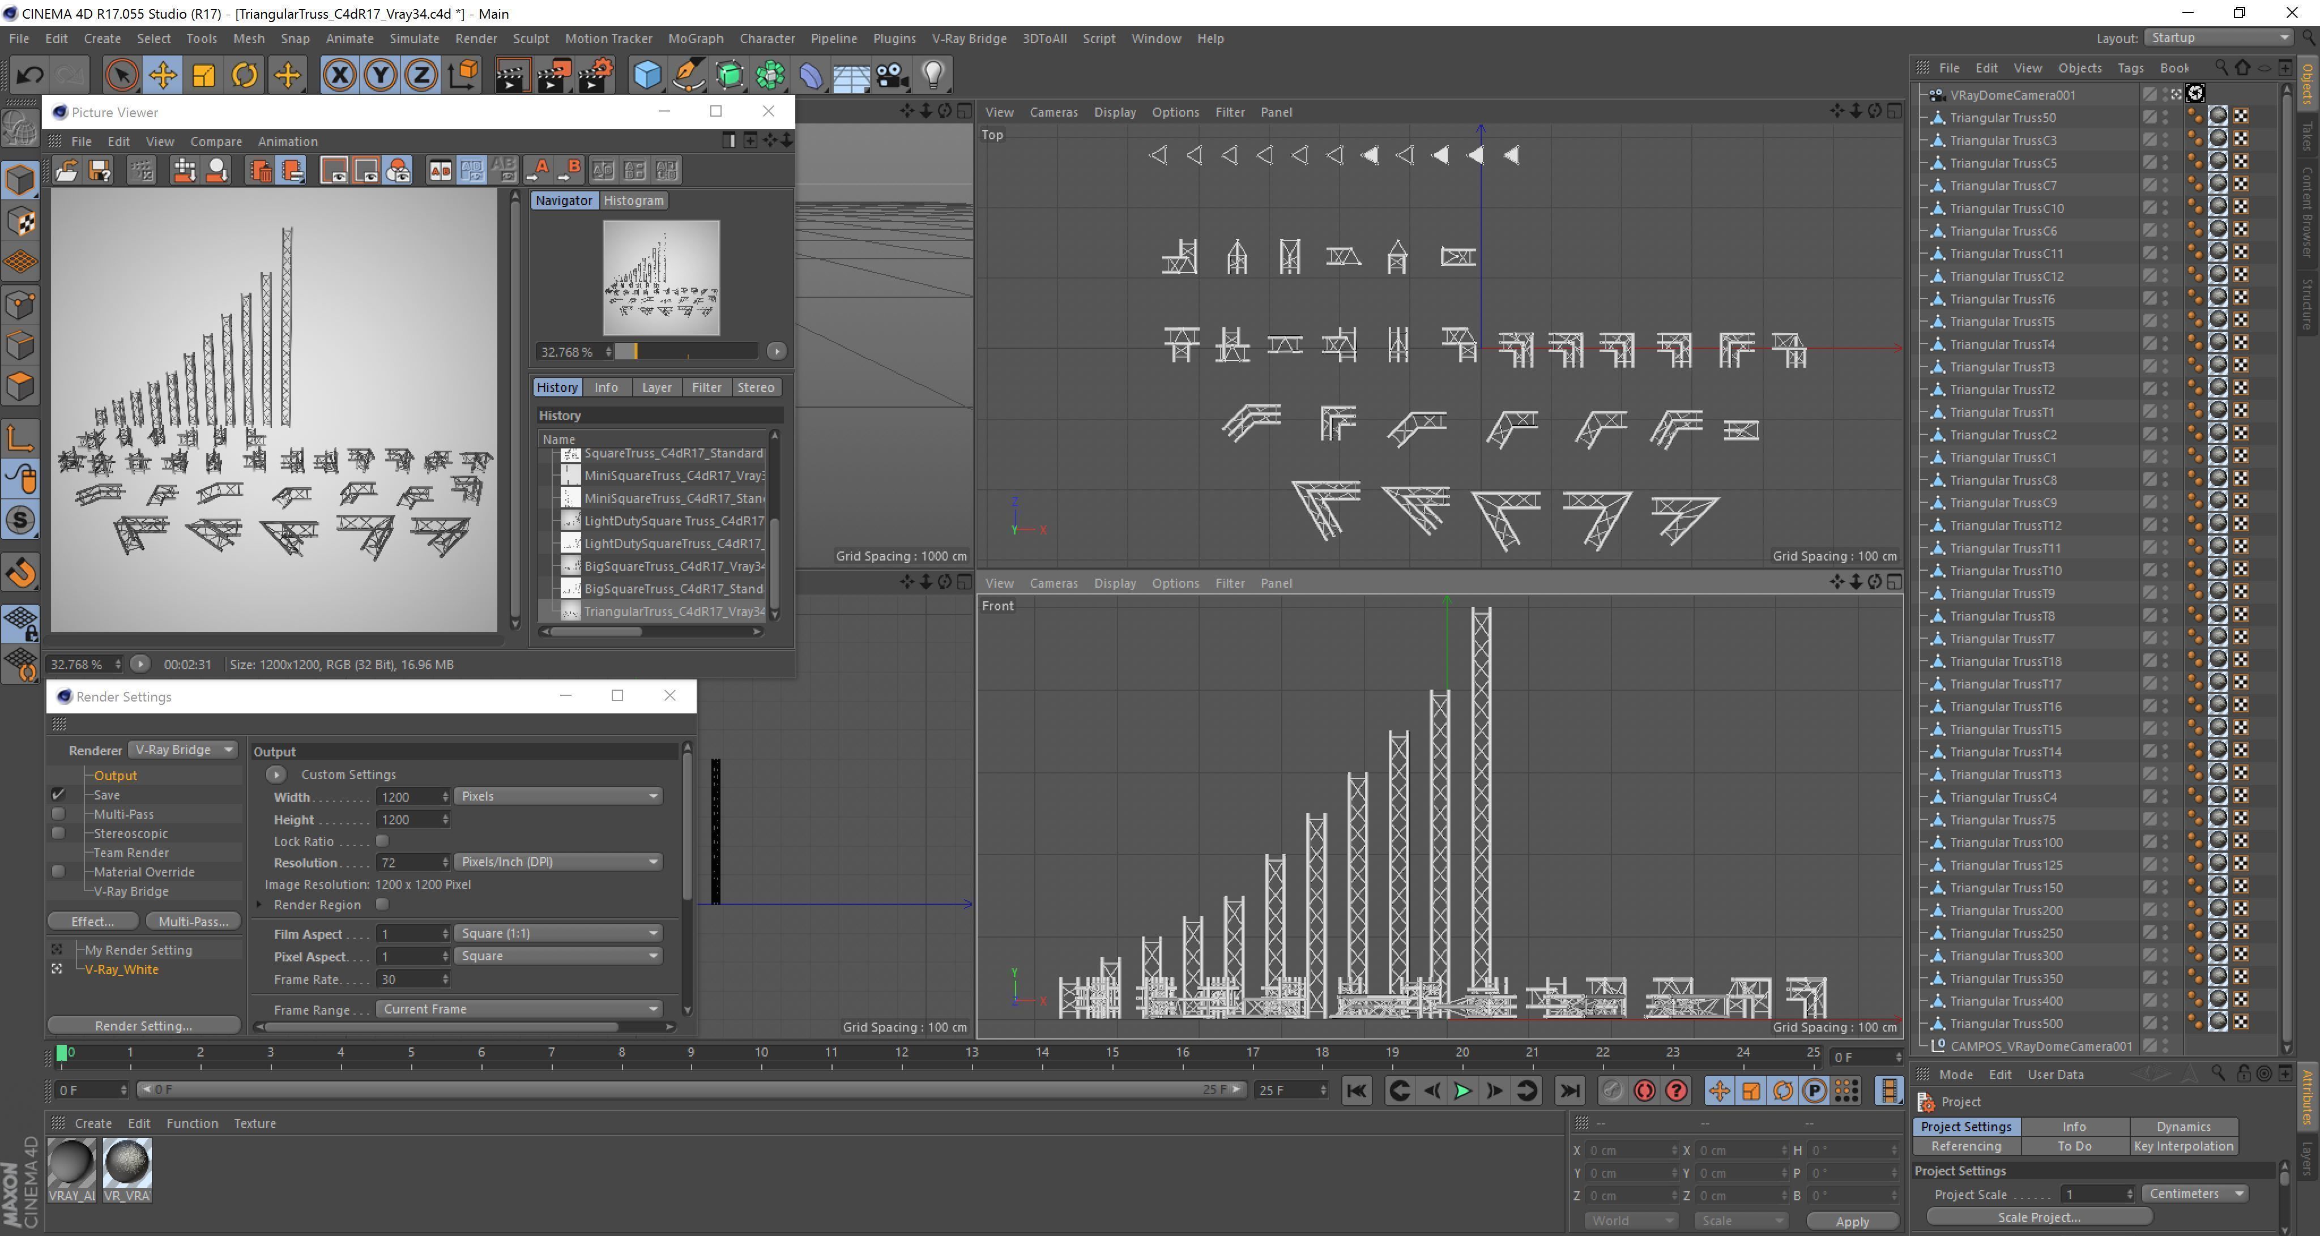Viewport: 2320px width, 1236px height.
Task: Enable the Multi-Pass checkbox
Action: point(58,814)
